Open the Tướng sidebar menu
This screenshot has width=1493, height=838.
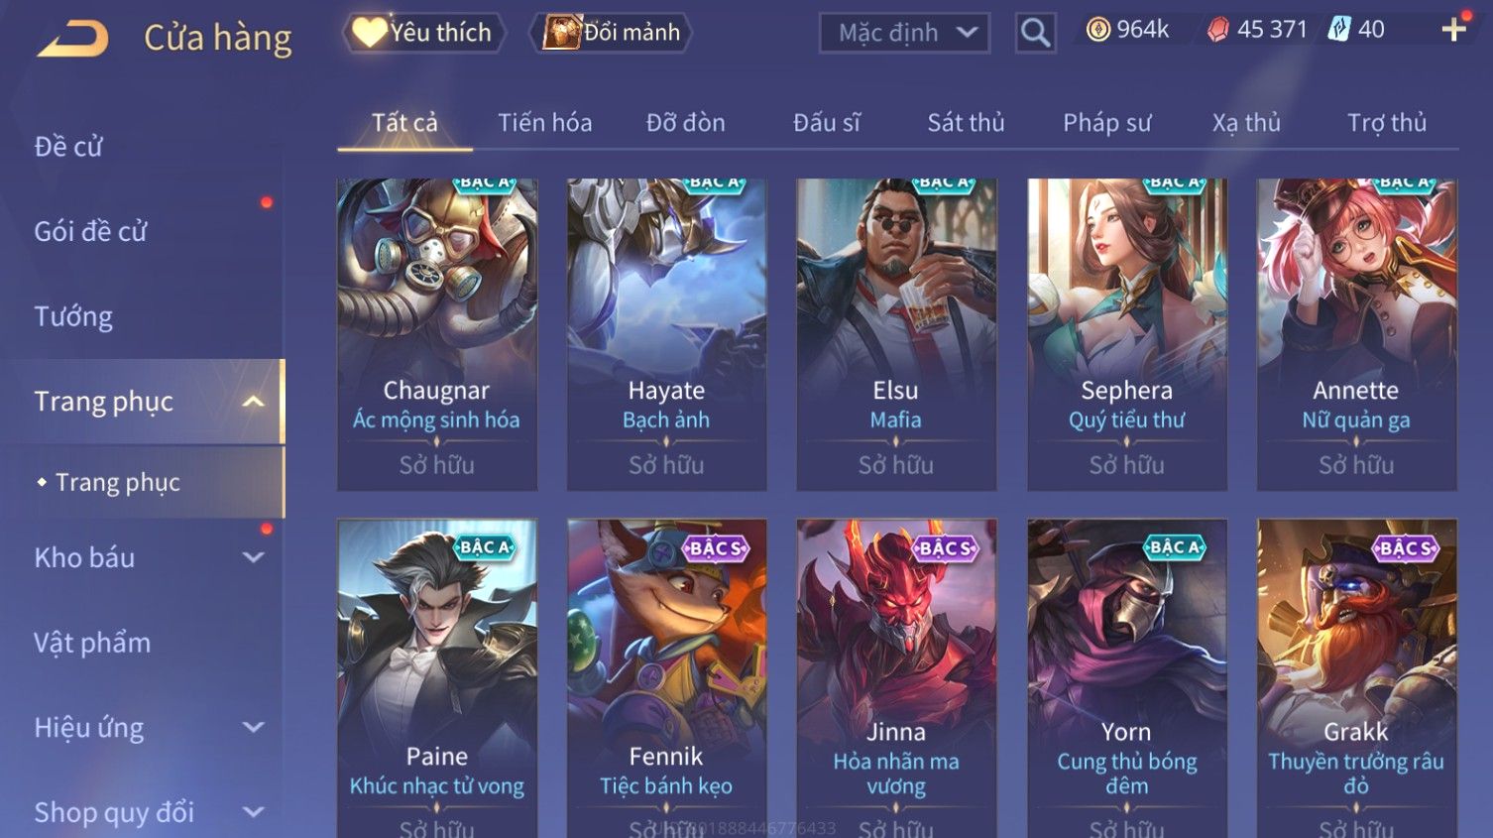[x=73, y=316]
